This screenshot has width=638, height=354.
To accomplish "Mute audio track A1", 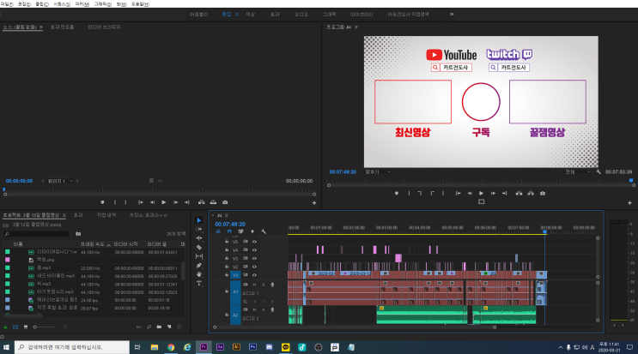I will (254, 285).
